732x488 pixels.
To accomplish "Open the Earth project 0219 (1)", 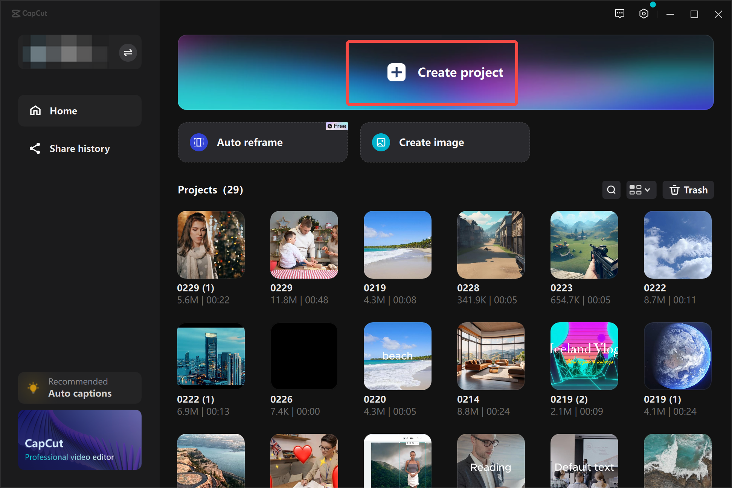I will [677, 356].
